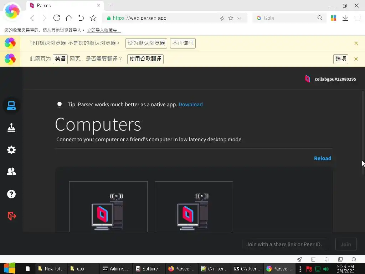Screen dimensions: 365x274
Task: Open the 'ass' folder taskbar item
Action: (83, 269)
